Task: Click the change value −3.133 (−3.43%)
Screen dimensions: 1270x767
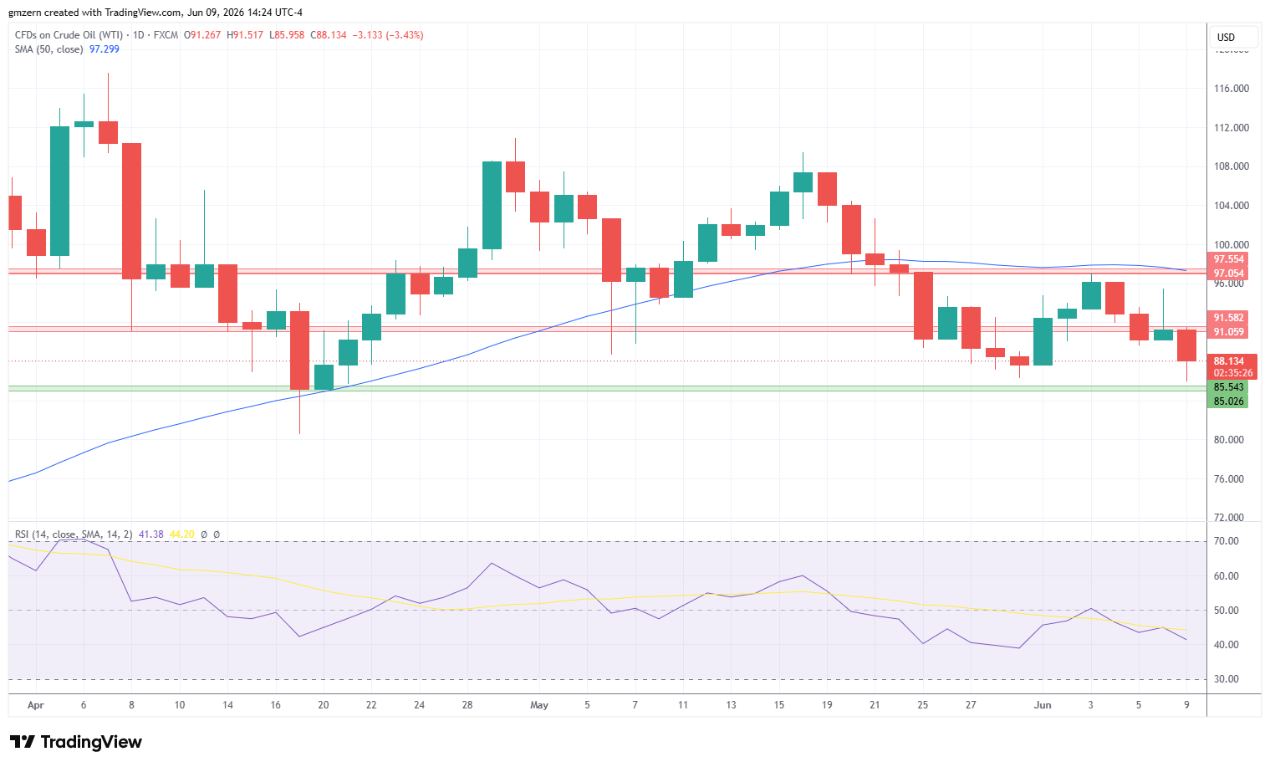Action: (387, 35)
